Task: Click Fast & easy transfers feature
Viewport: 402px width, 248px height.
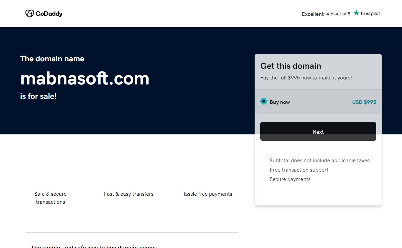Action: click(x=129, y=194)
